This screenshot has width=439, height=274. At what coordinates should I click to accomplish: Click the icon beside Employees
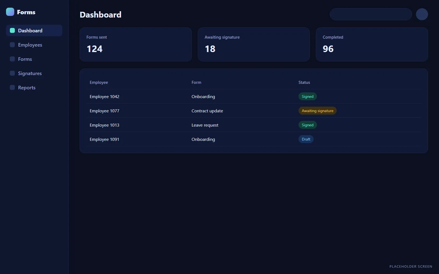tap(12, 45)
